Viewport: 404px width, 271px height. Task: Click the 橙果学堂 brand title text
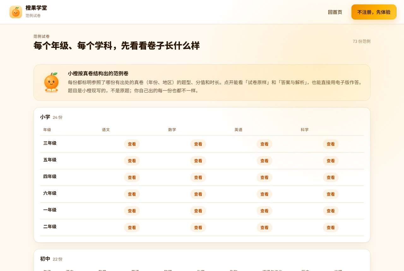(x=36, y=8)
